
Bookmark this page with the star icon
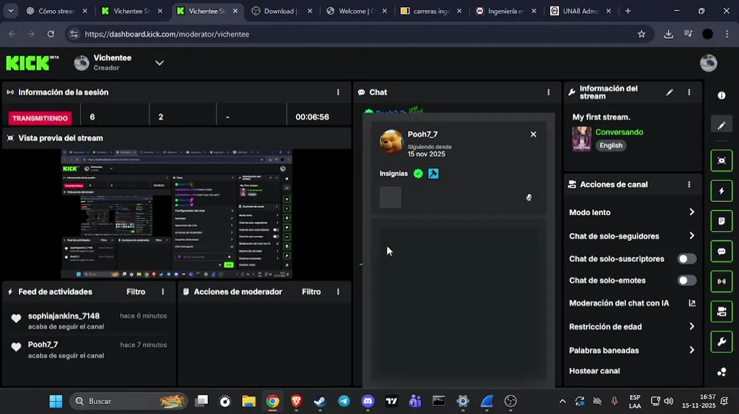tap(642, 34)
